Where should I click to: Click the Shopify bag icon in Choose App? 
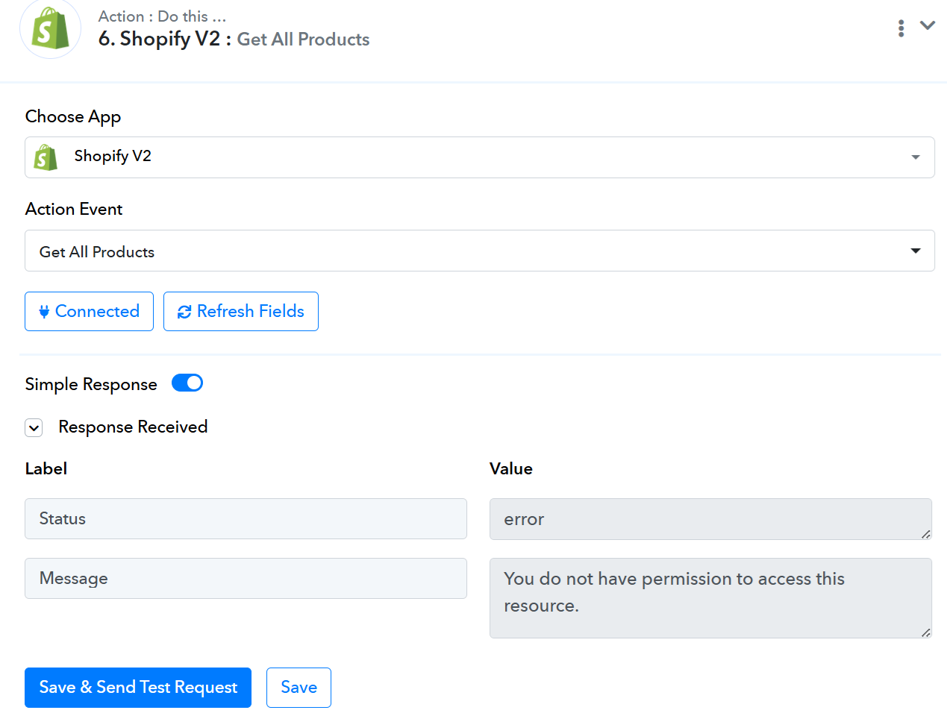tap(46, 157)
